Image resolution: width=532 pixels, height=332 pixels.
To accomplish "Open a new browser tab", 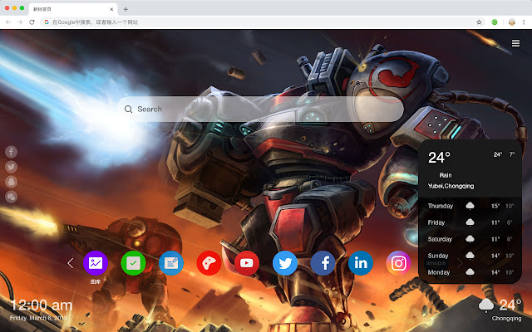I will tap(126, 9).
